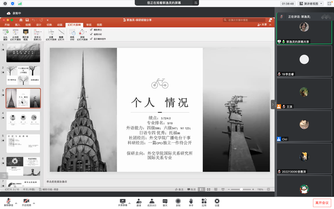Open the 聊天 chat panel
This screenshot has height=209, width=334.
click(x=165, y=202)
